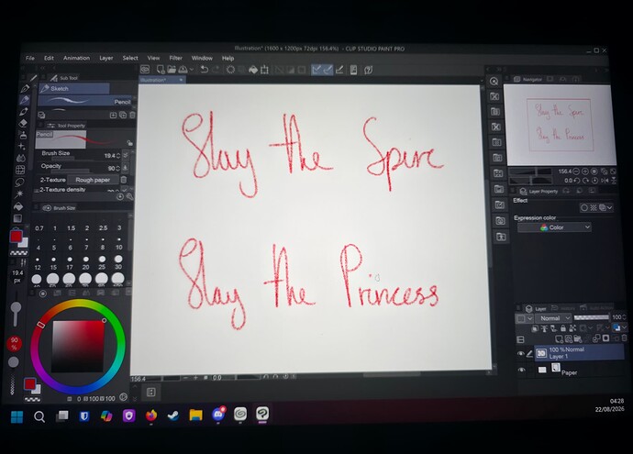Viewport: 633px width, 454px height.
Task: Select brush size preset 10
Action: pyautogui.click(x=118, y=244)
